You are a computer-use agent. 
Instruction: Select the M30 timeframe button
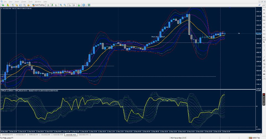coord(264,20)
